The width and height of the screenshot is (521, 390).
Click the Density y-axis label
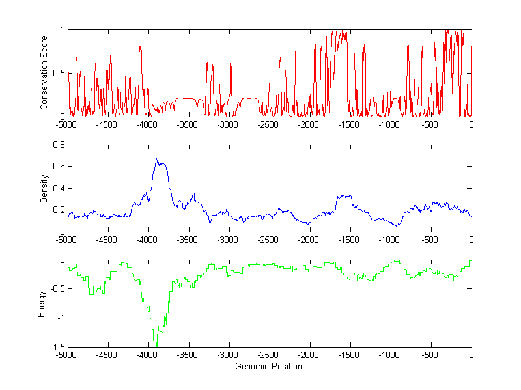pyautogui.click(x=44, y=188)
